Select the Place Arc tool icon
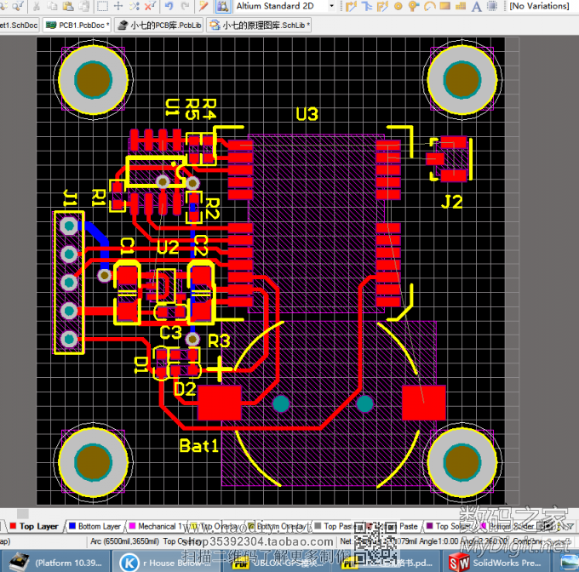The height and width of the screenshot is (572, 579). pos(430,6)
